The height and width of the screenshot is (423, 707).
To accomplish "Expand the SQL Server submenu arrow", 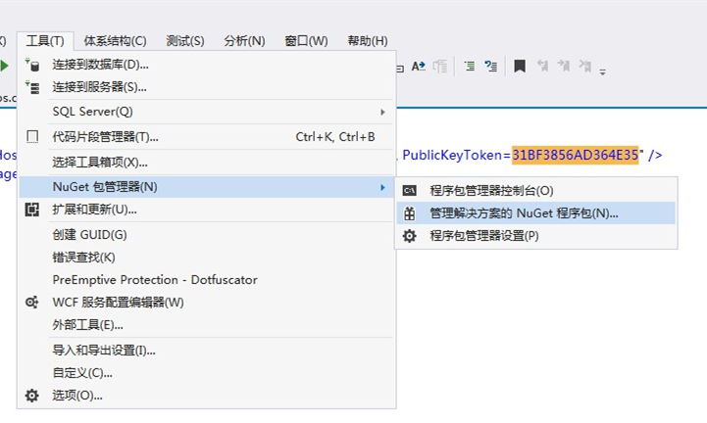I will click(382, 112).
